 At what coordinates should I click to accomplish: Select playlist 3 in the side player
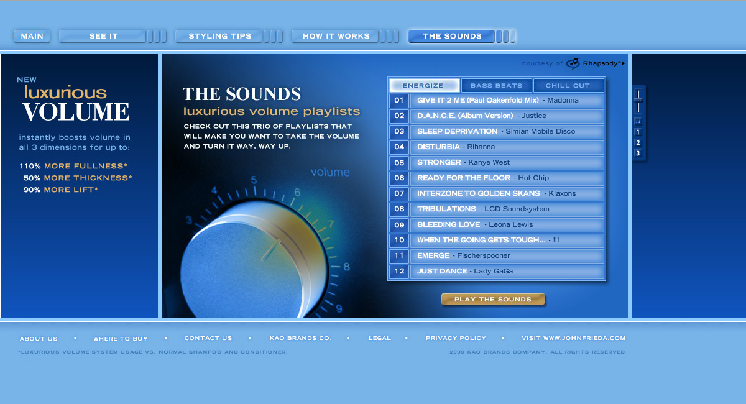[638, 154]
